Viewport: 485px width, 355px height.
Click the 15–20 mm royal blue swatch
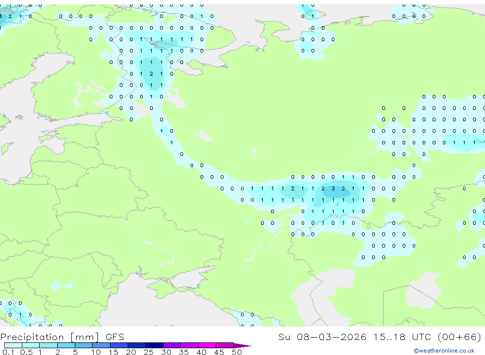[119, 345]
